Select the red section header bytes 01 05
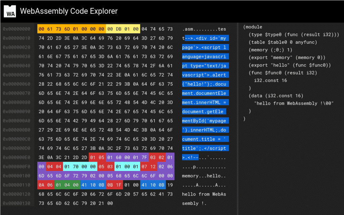The width and height of the screenshot is (344, 215). point(97,158)
